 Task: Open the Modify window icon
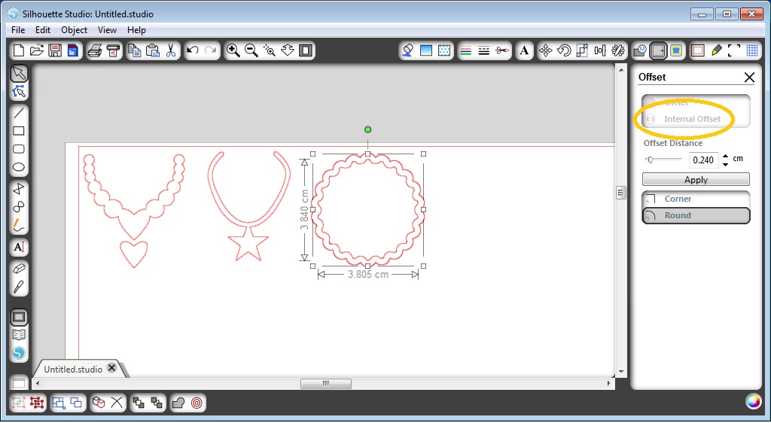(640, 50)
